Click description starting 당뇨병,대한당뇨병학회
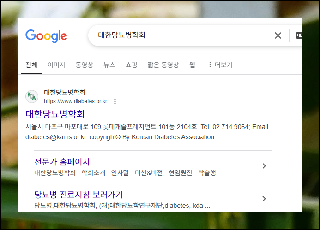Viewport: 320px width, 230px height. [x=122, y=206]
